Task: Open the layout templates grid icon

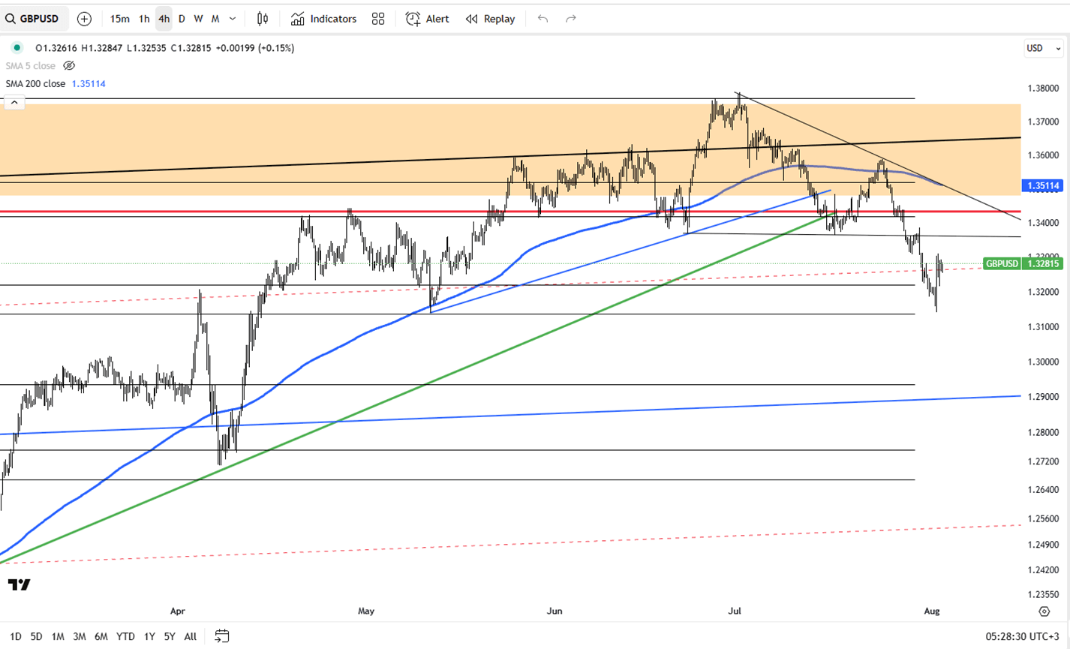Action: click(378, 19)
